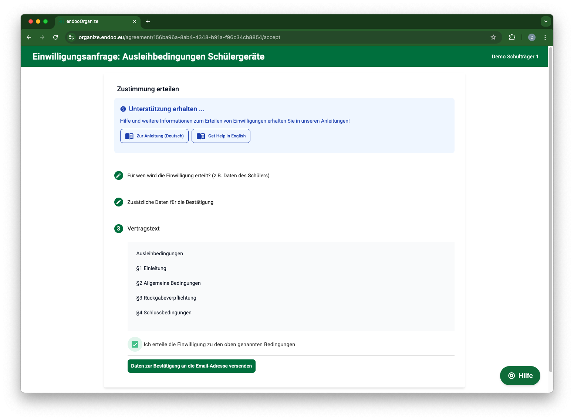Edit step two via pencil icon

[x=118, y=202]
